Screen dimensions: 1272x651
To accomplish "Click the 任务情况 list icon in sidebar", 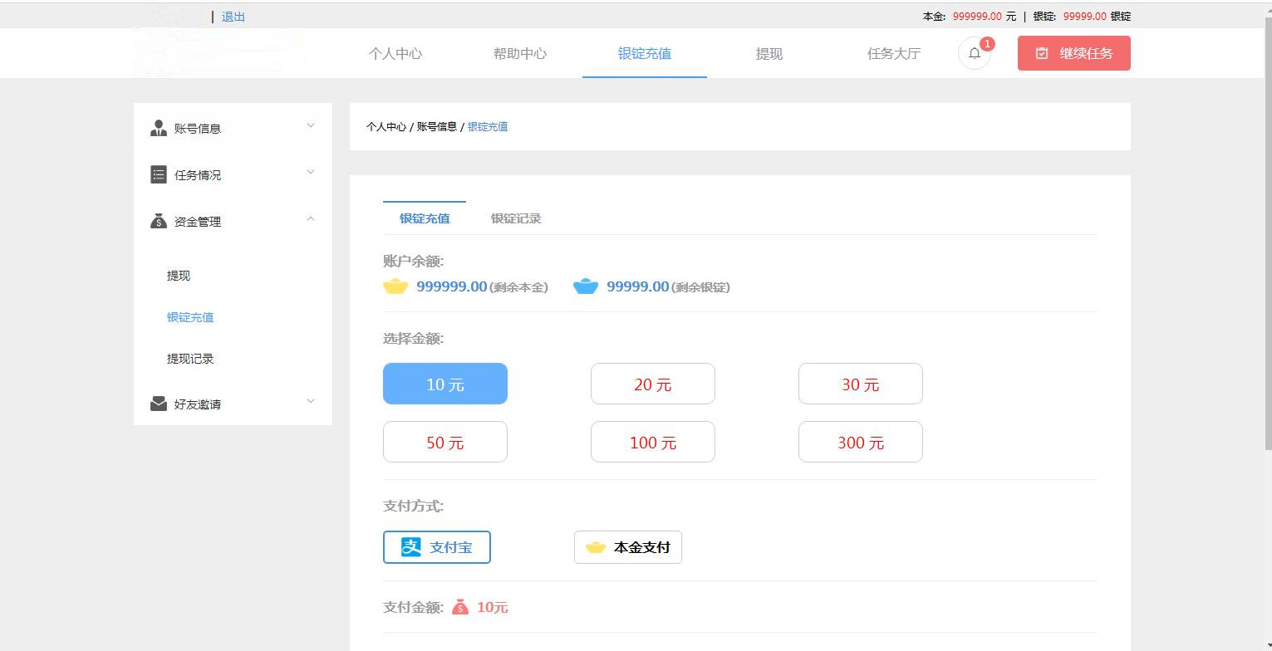I will [159, 174].
